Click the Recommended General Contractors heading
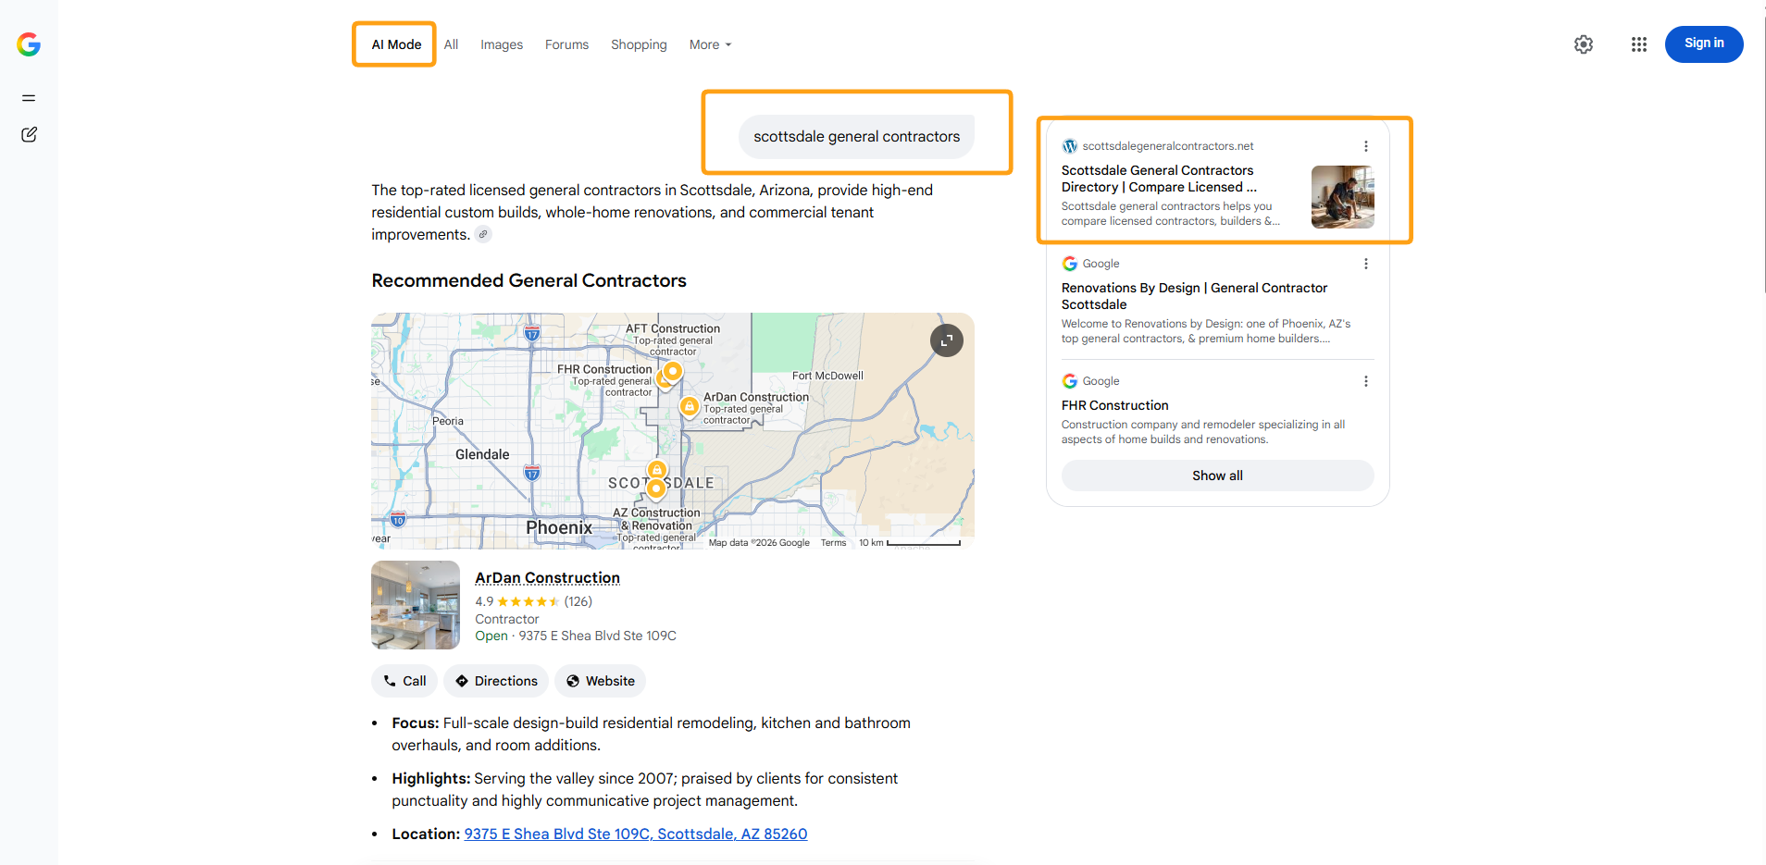This screenshot has height=865, width=1766. click(529, 280)
